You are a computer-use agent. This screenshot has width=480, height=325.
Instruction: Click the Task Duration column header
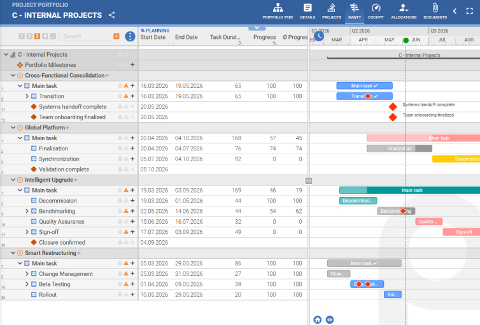coord(225,37)
